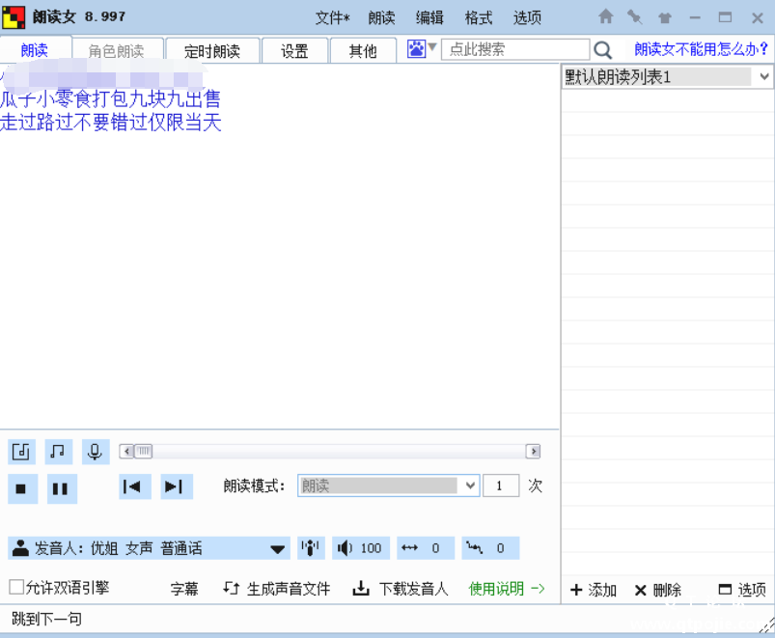The width and height of the screenshot is (775, 638).
Task: Open the 格式 menu
Action: click(x=479, y=18)
